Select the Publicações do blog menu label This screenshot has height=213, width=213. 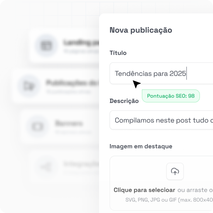coord(72,83)
